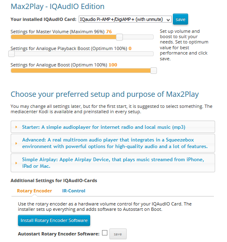Open the Advanced Squeezebox setup section
Image resolution: width=227 pixels, height=242 pixels.
tap(113, 143)
